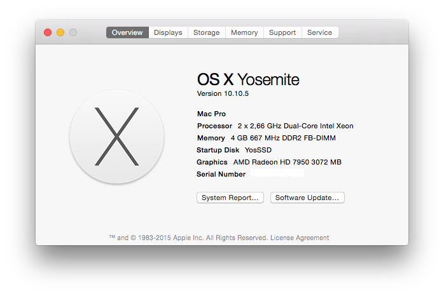Click the Software Update... button
The image size is (444, 296).
307,198
